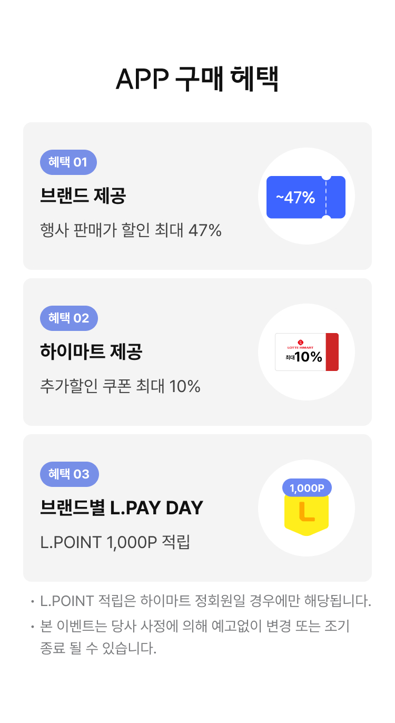The height and width of the screenshot is (723, 395).
Task: Click the blue ~47% coupon icon
Action: (x=306, y=197)
